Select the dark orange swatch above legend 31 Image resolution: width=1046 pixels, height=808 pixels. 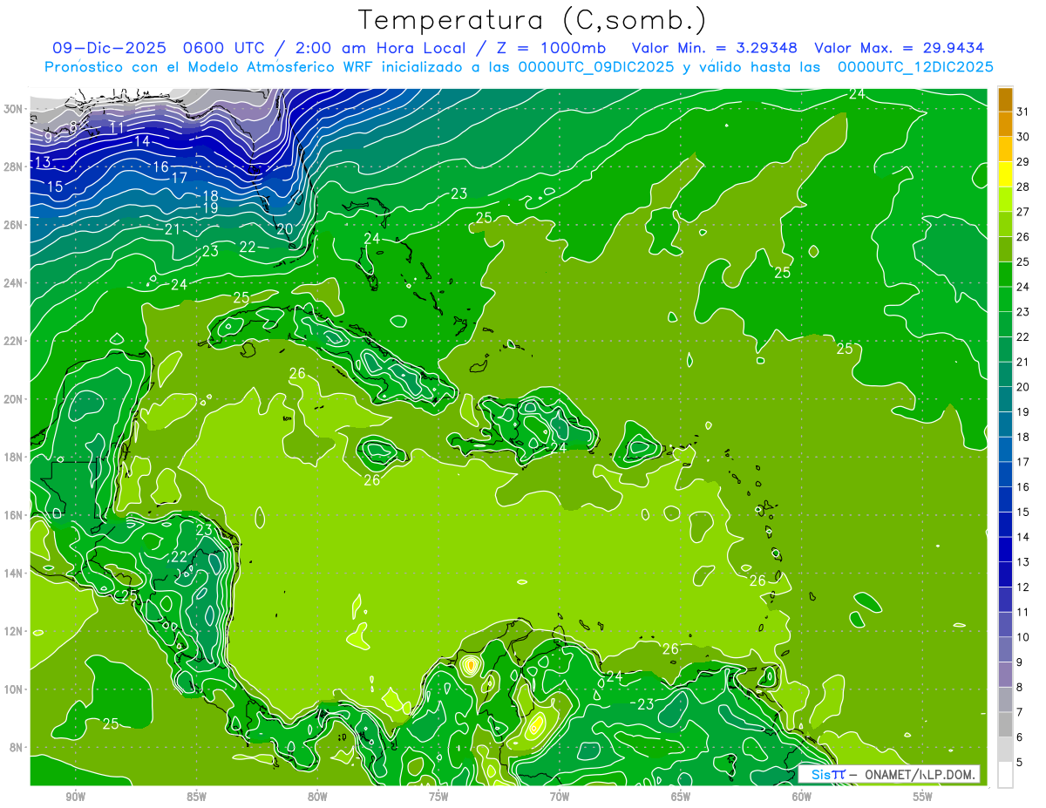pyautogui.click(x=1005, y=98)
